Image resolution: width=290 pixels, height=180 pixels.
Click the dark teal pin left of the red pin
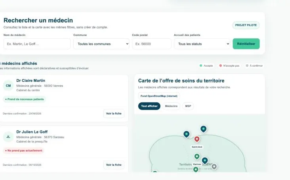(187, 134)
